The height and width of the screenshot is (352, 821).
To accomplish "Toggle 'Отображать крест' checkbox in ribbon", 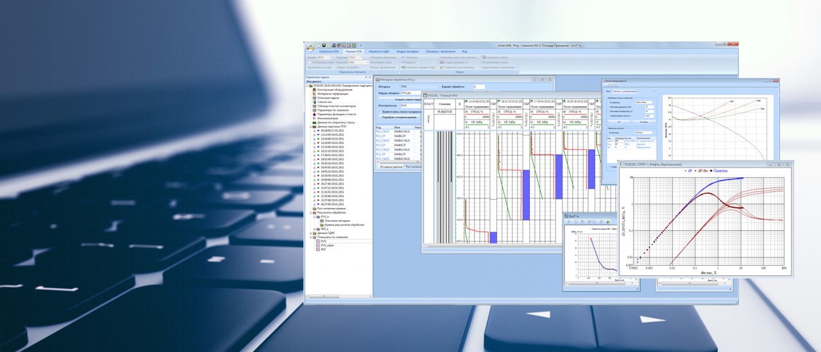I will point(309,62).
